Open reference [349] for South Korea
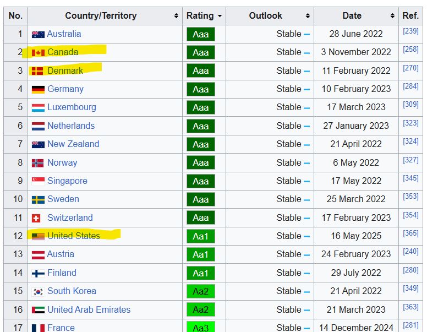Viewport: 427px width, 332px height. tap(410, 289)
